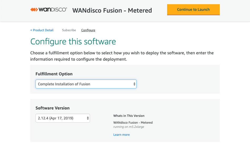250x147 pixels.
Task: Click WANdisco Fusion - Metered version entry
Action: (x=133, y=123)
